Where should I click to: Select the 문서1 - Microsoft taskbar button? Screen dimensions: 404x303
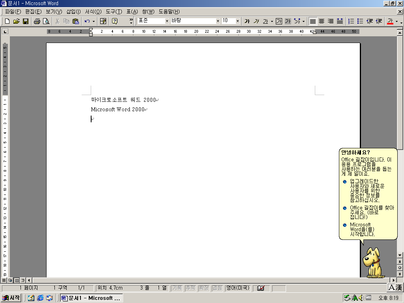point(92,298)
